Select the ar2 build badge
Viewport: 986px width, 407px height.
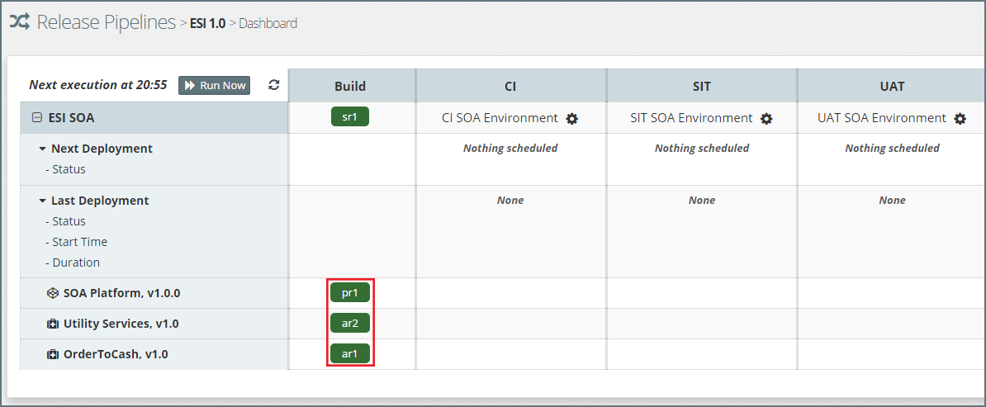pyautogui.click(x=350, y=324)
